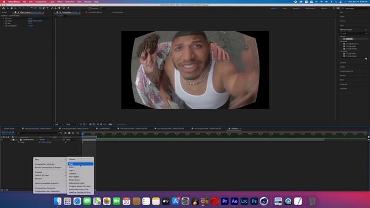The height and width of the screenshot is (208, 370).
Task: Open Photoshop from the dock
Action: click(254, 201)
